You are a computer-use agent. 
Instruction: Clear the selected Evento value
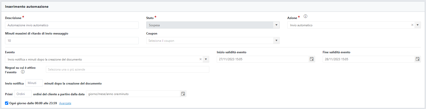[200, 59]
